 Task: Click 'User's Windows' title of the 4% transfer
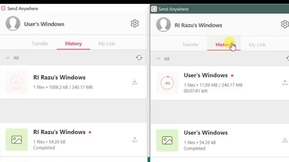[206, 75]
